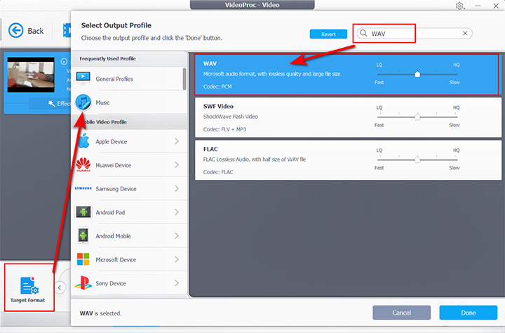Click LQ label on FLAC row
Screen dimensions: 505x333
click(379, 150)
